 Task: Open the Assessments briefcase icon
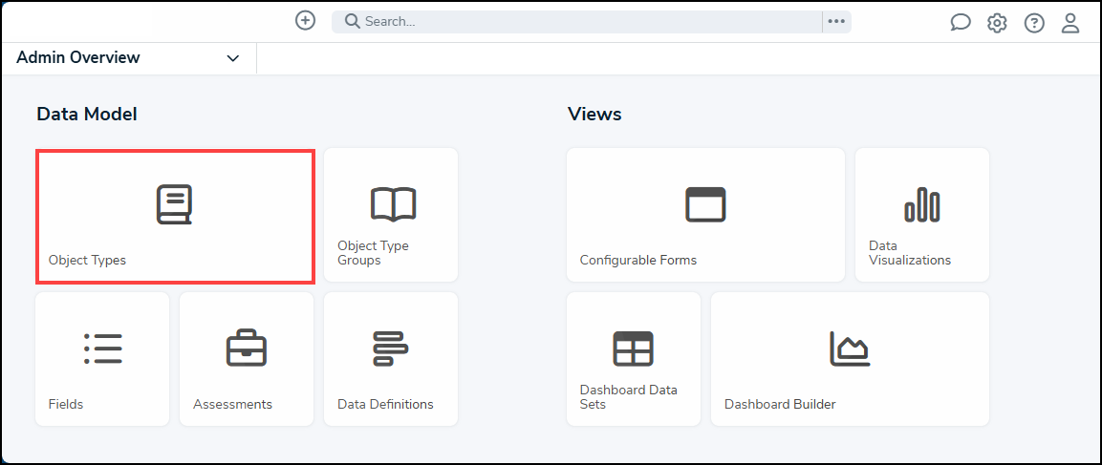click(246, 349)
